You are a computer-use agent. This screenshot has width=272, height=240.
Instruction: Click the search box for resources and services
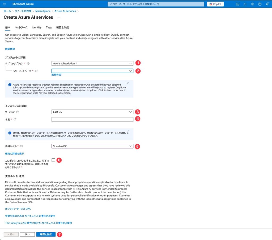[156, 4]
